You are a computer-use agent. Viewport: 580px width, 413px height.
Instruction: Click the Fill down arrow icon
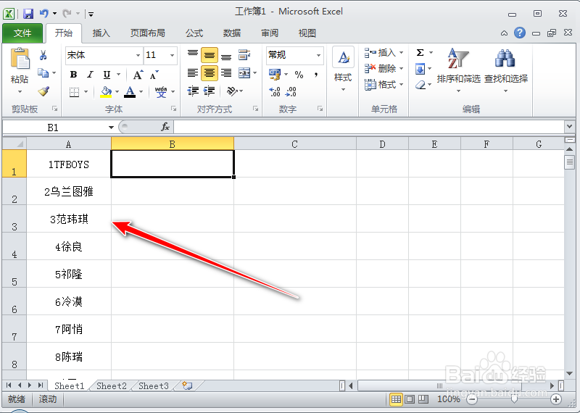pyautogui.click(x=420, y=69)
